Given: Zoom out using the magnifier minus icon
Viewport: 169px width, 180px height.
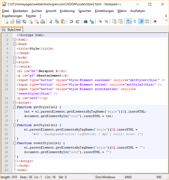Looking at the screenshot, I should coord(106,21).
